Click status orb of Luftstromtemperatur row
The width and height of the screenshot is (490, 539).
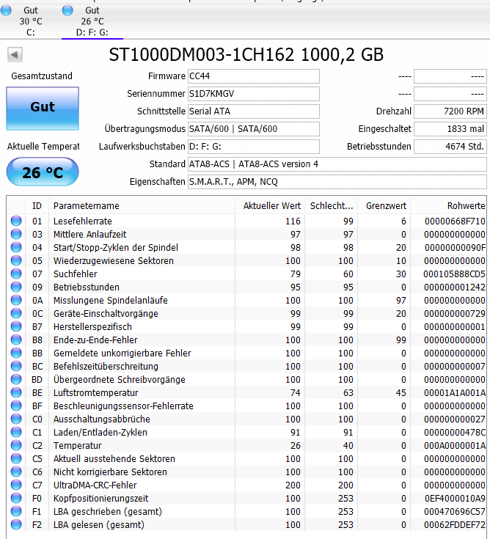pyautogui.click(x=16, y=392)
